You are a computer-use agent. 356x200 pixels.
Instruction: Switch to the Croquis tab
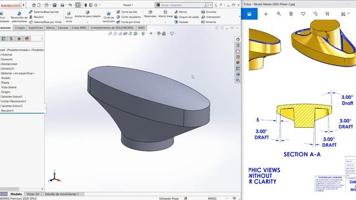pyautogui.click(x=20, y=28)
